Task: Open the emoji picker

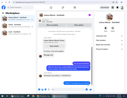Action: coord(87,89)
